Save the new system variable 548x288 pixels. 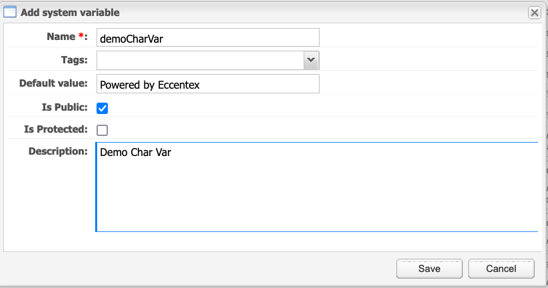(x=429, y=269)
